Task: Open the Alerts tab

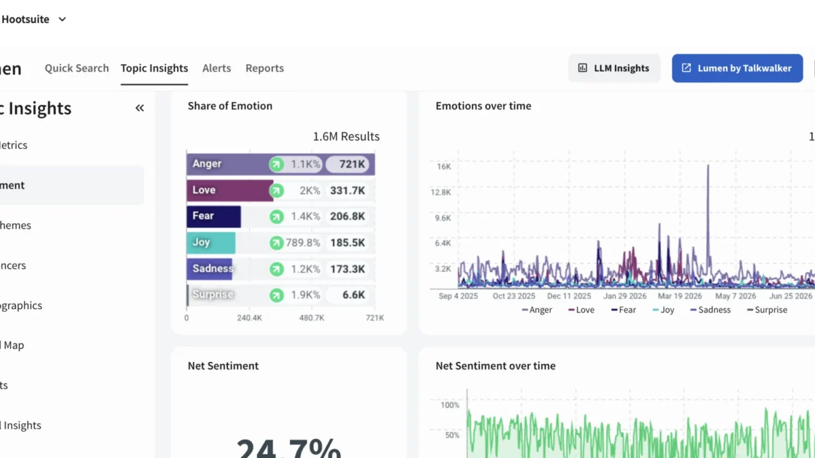Action: (216, 68)
